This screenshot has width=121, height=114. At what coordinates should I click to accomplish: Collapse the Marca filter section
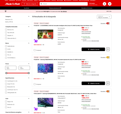click(29, 43)
